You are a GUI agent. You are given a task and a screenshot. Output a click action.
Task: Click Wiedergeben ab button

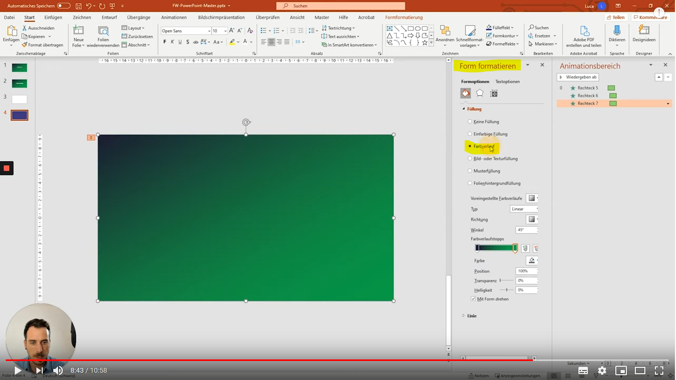(578, 77)
